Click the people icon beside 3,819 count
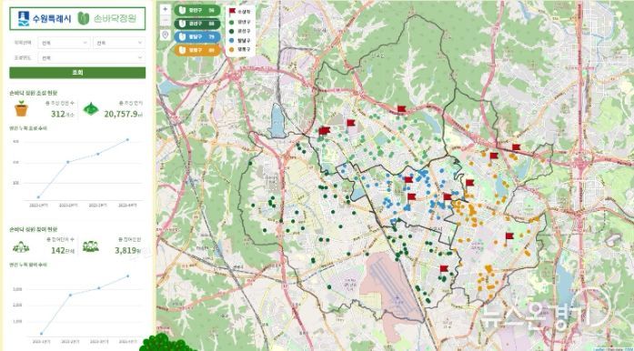The height and width of the screenshot is (351, 634). tap(91, 246)
